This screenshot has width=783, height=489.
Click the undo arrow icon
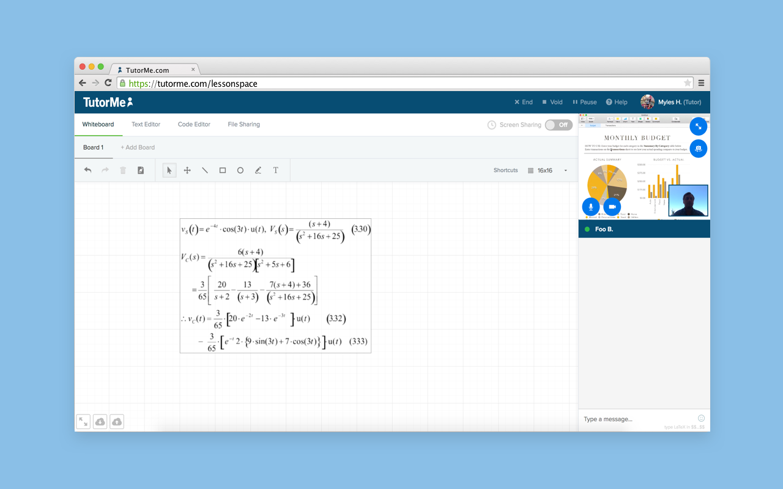coord(87,170)
